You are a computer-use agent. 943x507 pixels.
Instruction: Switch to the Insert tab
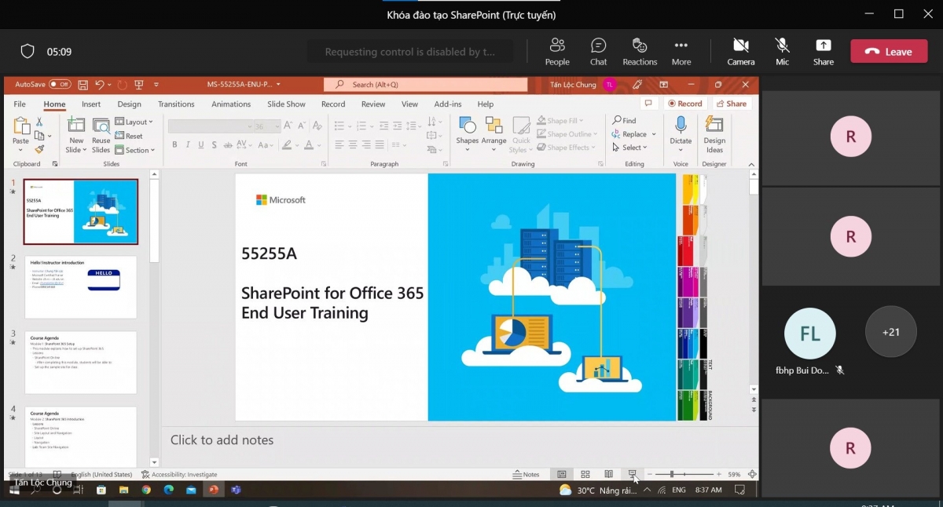coord(91,104)
